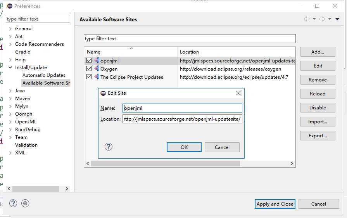The image size is (347, 218).
Task: Expand the General tree node
Action: [x=10, y=29]
